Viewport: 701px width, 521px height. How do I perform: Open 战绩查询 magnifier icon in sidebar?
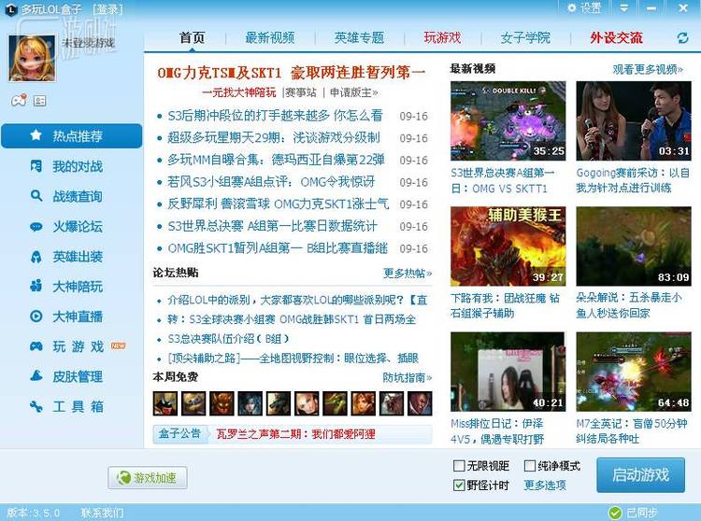(x=36, y=196)
